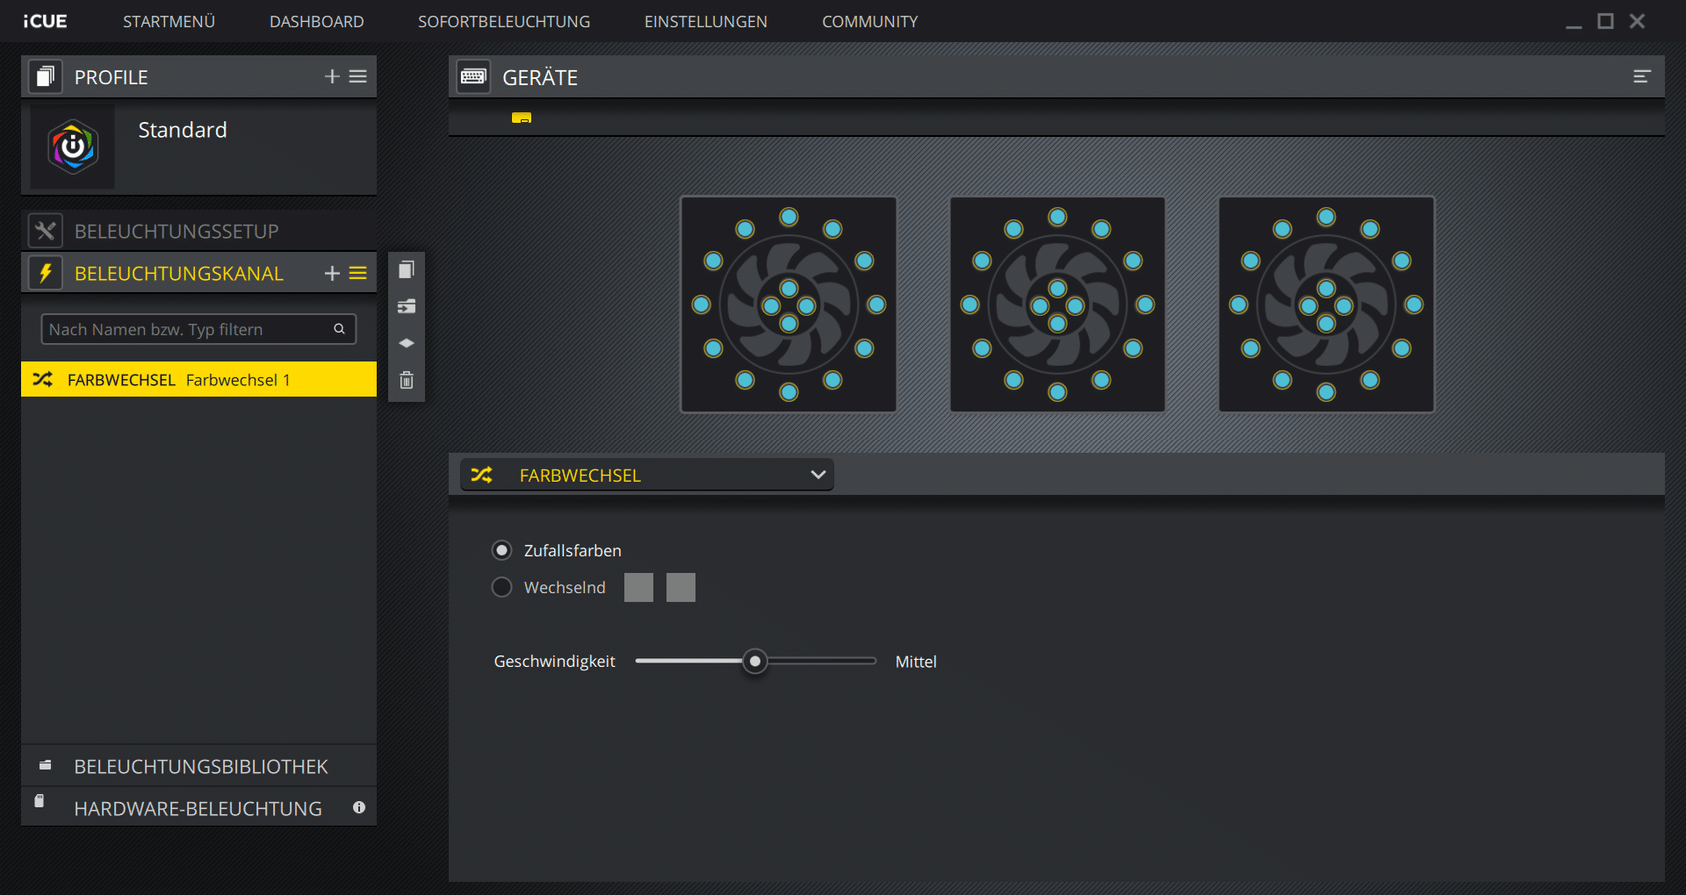Delete the selected effect with trash icon
The height and width of the screenshot is (895, 1686).
[406, 380]
